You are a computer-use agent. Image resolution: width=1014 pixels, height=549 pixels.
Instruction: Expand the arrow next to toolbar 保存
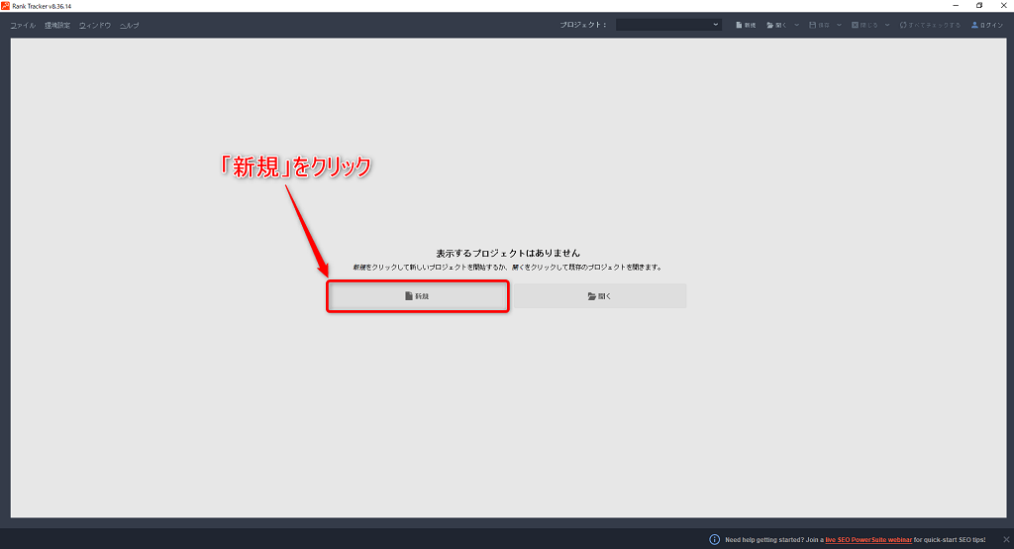(839, 25)
